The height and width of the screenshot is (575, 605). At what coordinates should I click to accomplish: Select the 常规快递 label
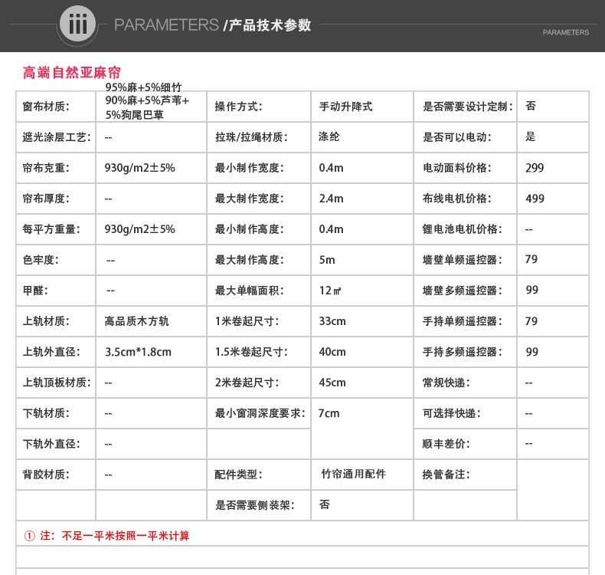pyautogui.click(x=446, y=383)
